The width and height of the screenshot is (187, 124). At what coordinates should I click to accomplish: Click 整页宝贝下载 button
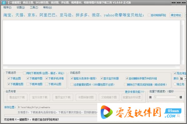[x=63, y=97]
